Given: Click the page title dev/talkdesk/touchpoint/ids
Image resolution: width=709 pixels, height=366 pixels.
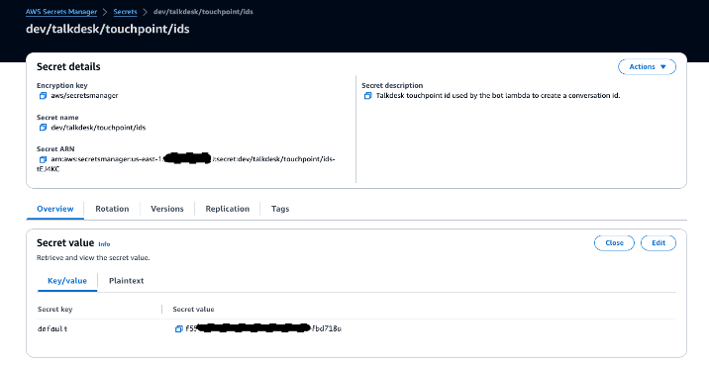Looking at the screenshot, I should pyautogui.click(x=108, y=29).
